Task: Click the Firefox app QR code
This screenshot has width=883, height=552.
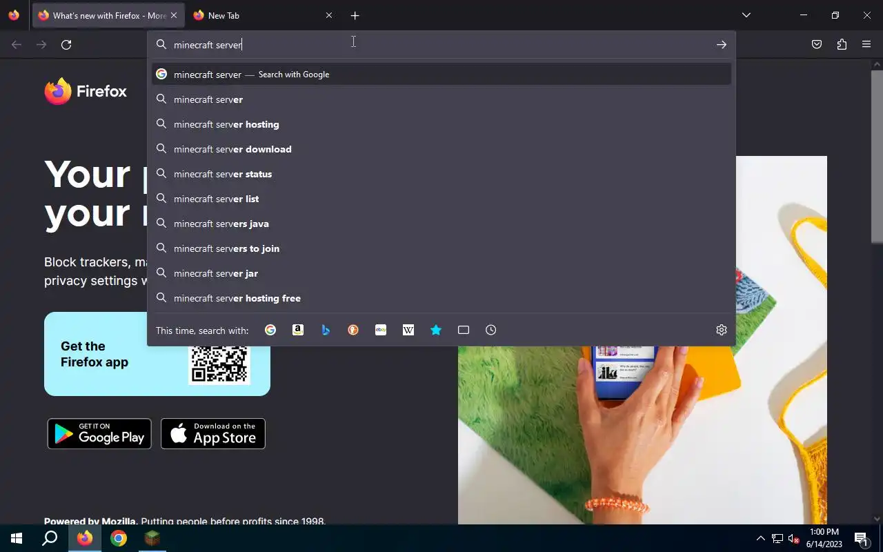Action: tap(219, 364)
